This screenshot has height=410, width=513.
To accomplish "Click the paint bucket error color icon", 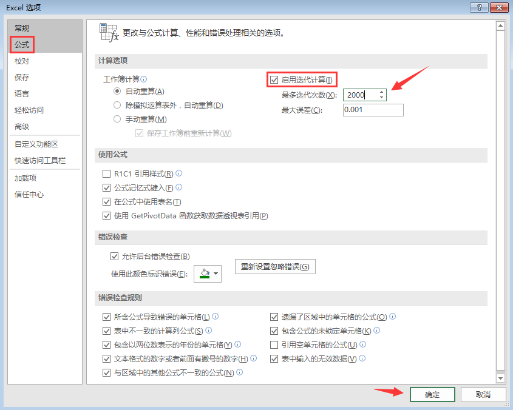I will pyautogui.click(x=205, y=274).
